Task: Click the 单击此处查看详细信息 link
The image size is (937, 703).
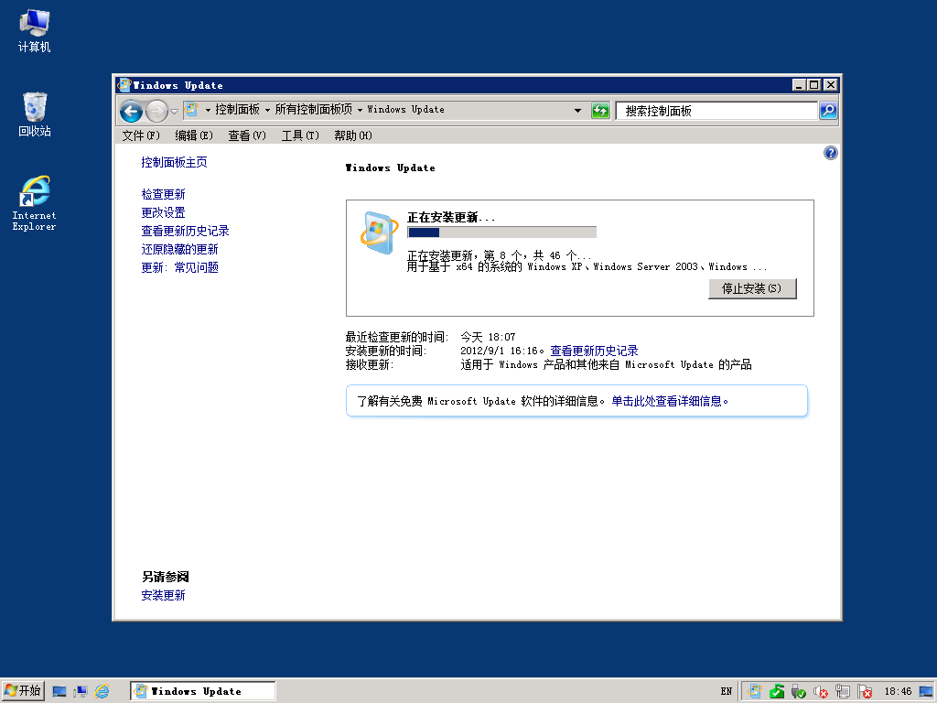Action: point(669,401)
